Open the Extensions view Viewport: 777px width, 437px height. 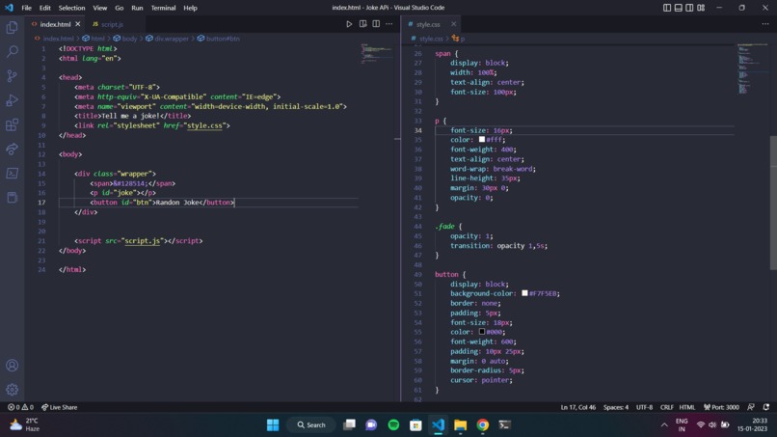tap(12, 124)
